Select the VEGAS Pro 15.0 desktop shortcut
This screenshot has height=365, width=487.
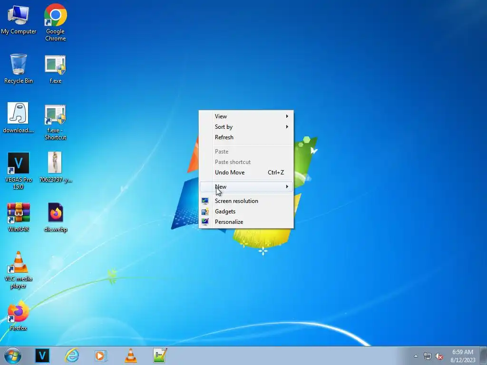[19, 171]
